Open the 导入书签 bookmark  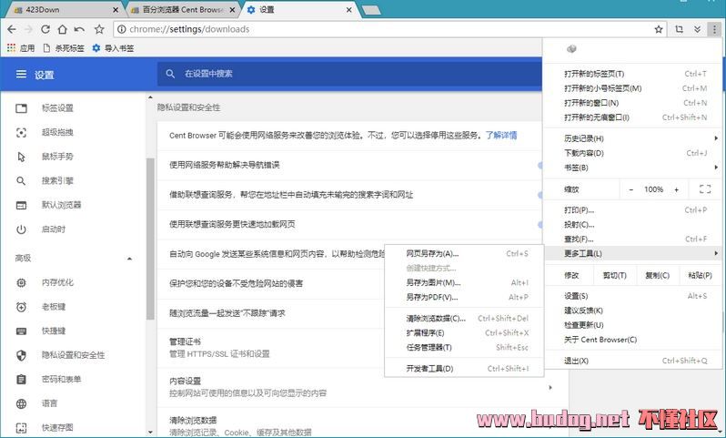(x=113, y=47)
